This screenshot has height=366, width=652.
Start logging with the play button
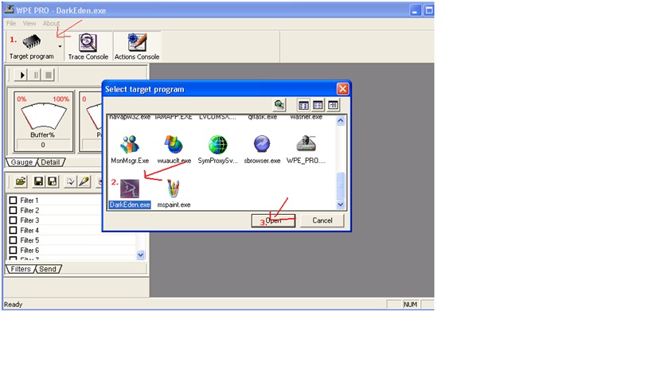point(21,76)
